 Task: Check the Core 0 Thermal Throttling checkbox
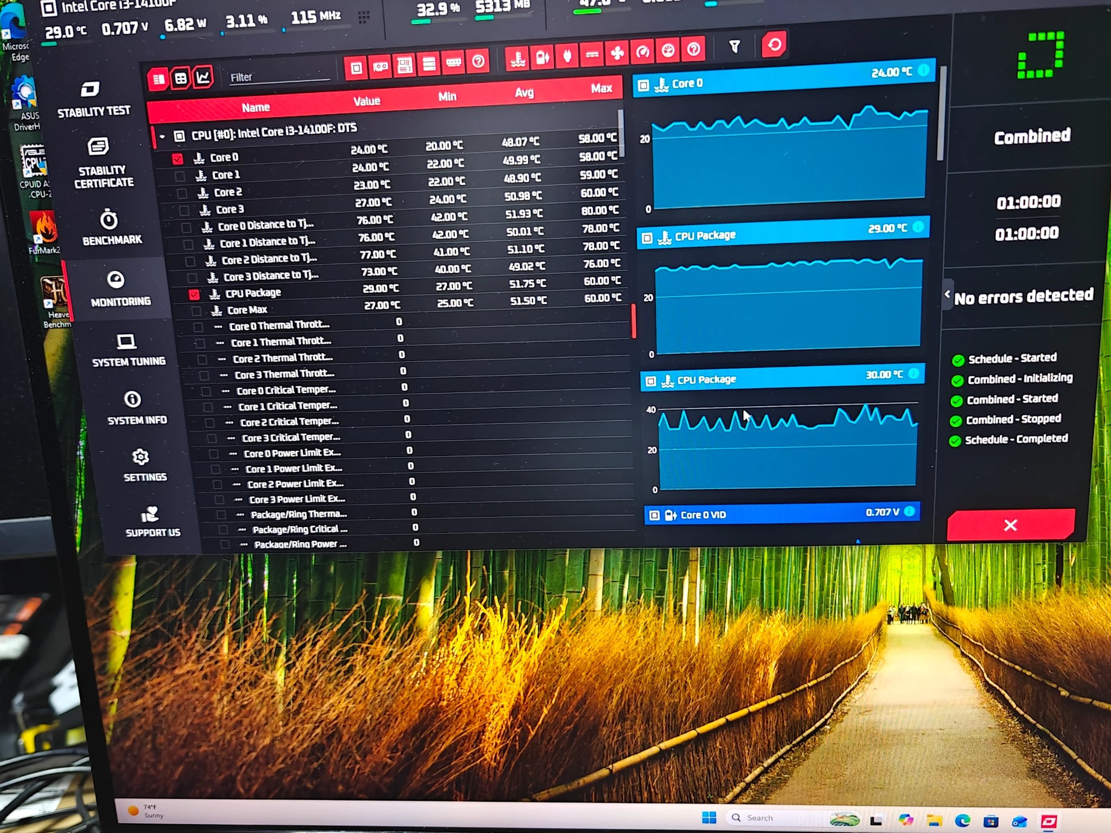pos(199,328)
